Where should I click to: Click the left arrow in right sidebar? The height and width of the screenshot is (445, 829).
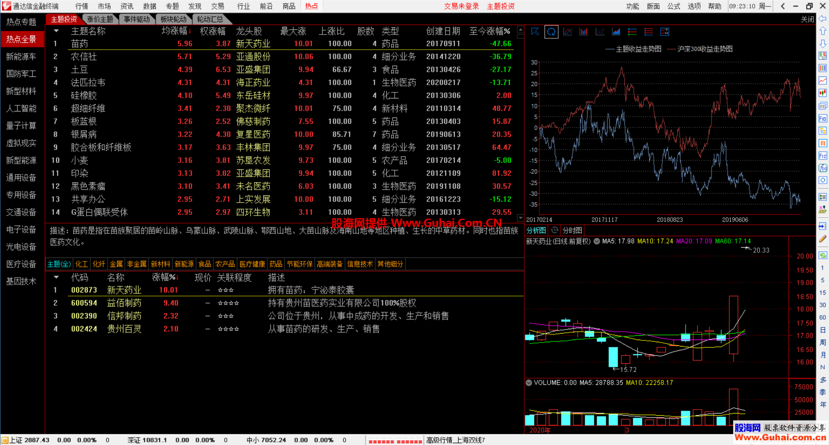click(823, 19)
